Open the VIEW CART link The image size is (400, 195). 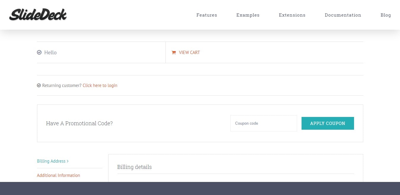click(189, 53)
